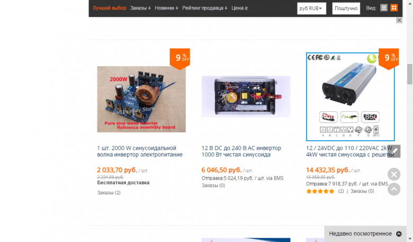Click the pencil edit icon

[x=394, y=151]
